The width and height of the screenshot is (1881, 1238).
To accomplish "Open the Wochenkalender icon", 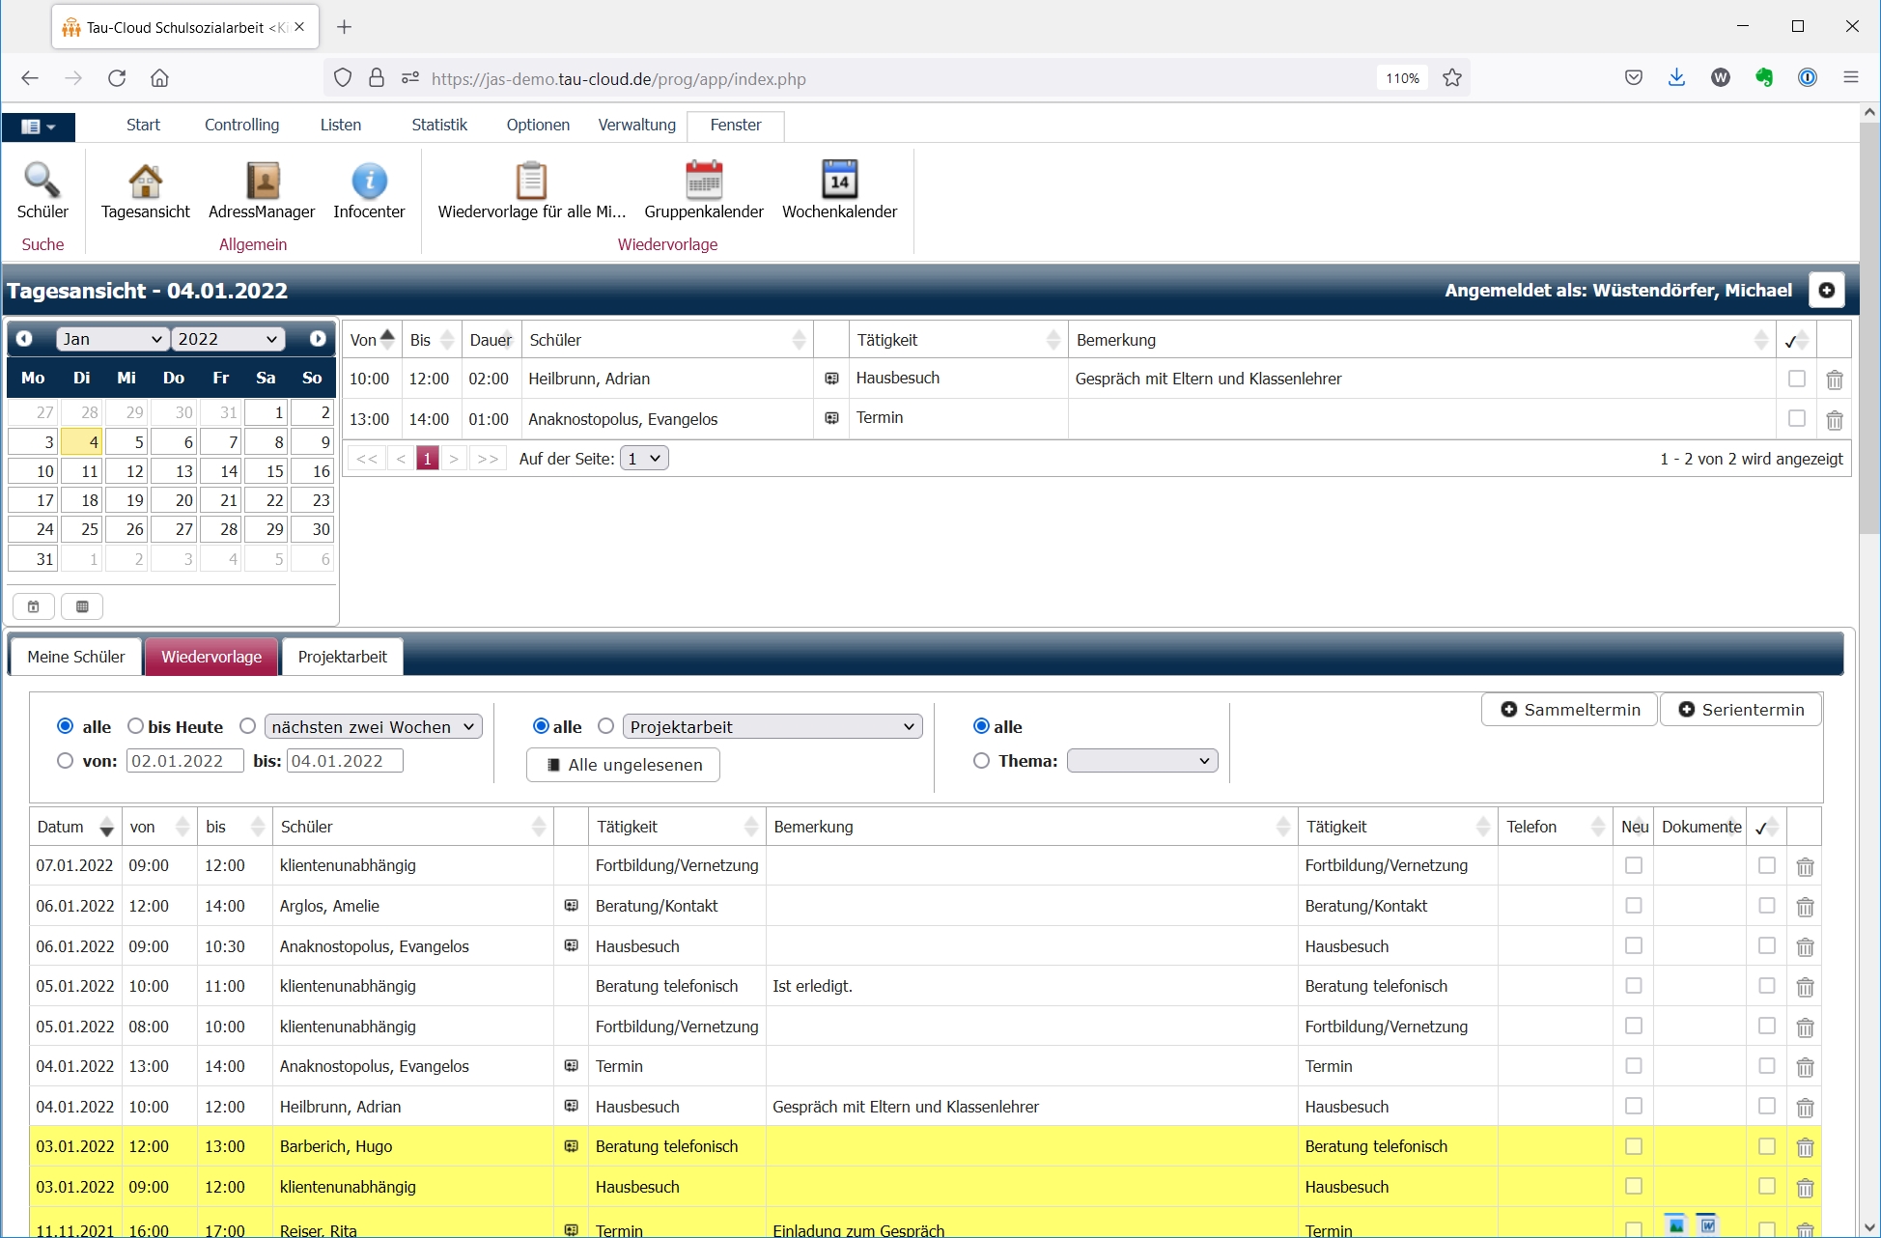I will click(x=839, y=181).
